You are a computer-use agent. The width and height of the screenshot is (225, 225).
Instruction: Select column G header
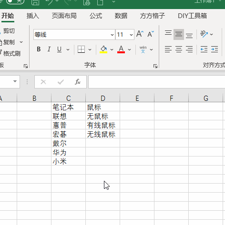206,98
